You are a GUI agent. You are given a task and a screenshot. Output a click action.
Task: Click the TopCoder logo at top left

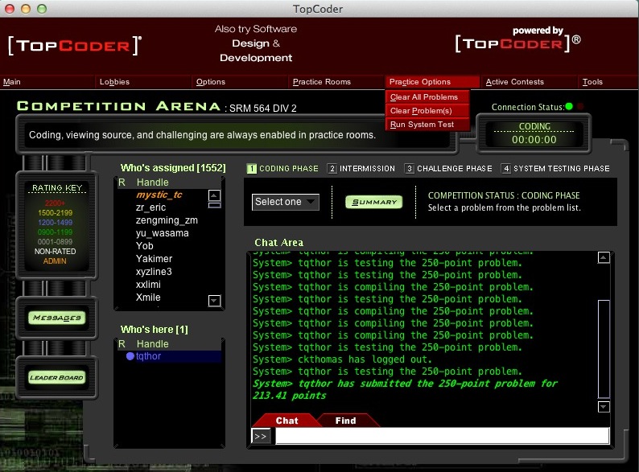point(74,45)
